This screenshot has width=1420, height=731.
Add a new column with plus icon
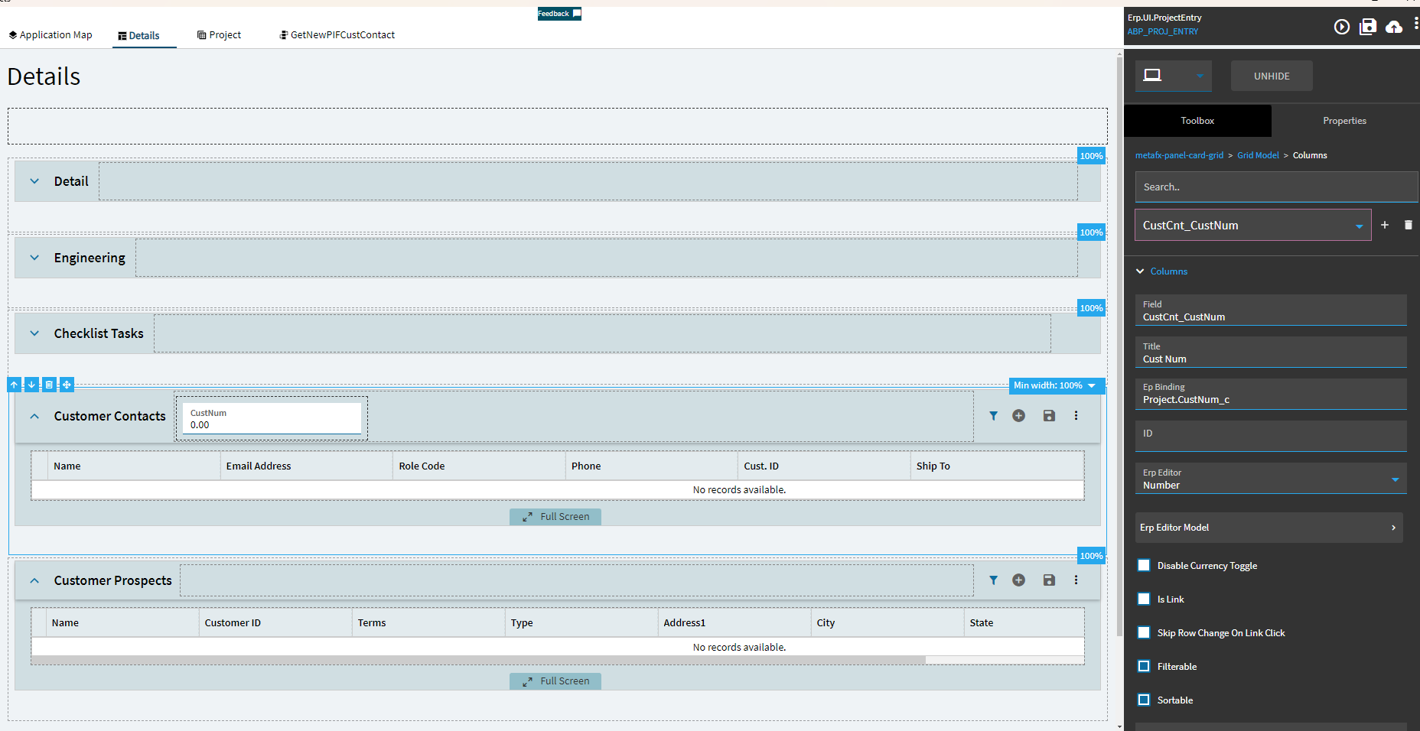point(1385,225)
